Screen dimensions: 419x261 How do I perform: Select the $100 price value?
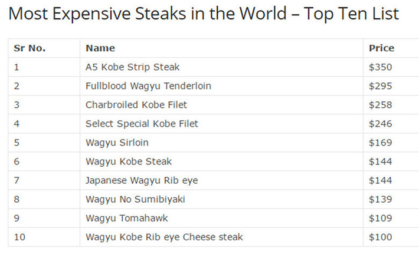tap(380, 237)
